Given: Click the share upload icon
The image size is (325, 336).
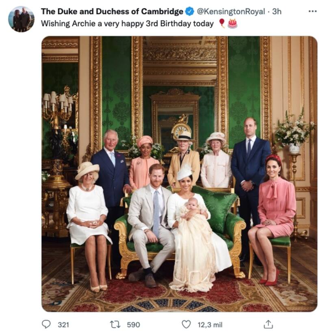Looking at the screenshot, I should click(268, 324).
